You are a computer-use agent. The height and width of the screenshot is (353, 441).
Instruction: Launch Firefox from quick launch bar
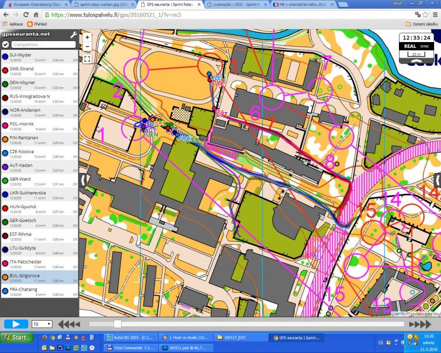[44, 337]
